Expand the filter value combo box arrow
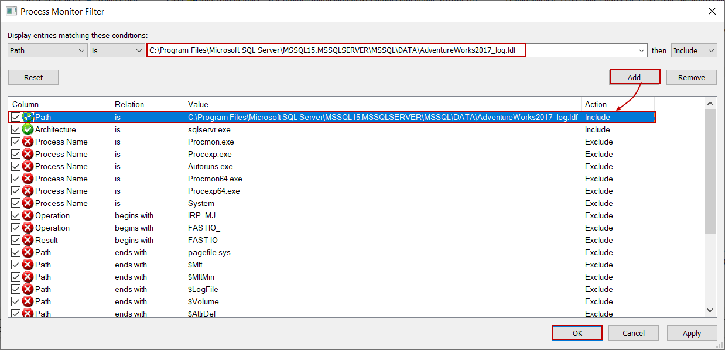The height and width of the screenshot is (350, 725). coord(641,50)
